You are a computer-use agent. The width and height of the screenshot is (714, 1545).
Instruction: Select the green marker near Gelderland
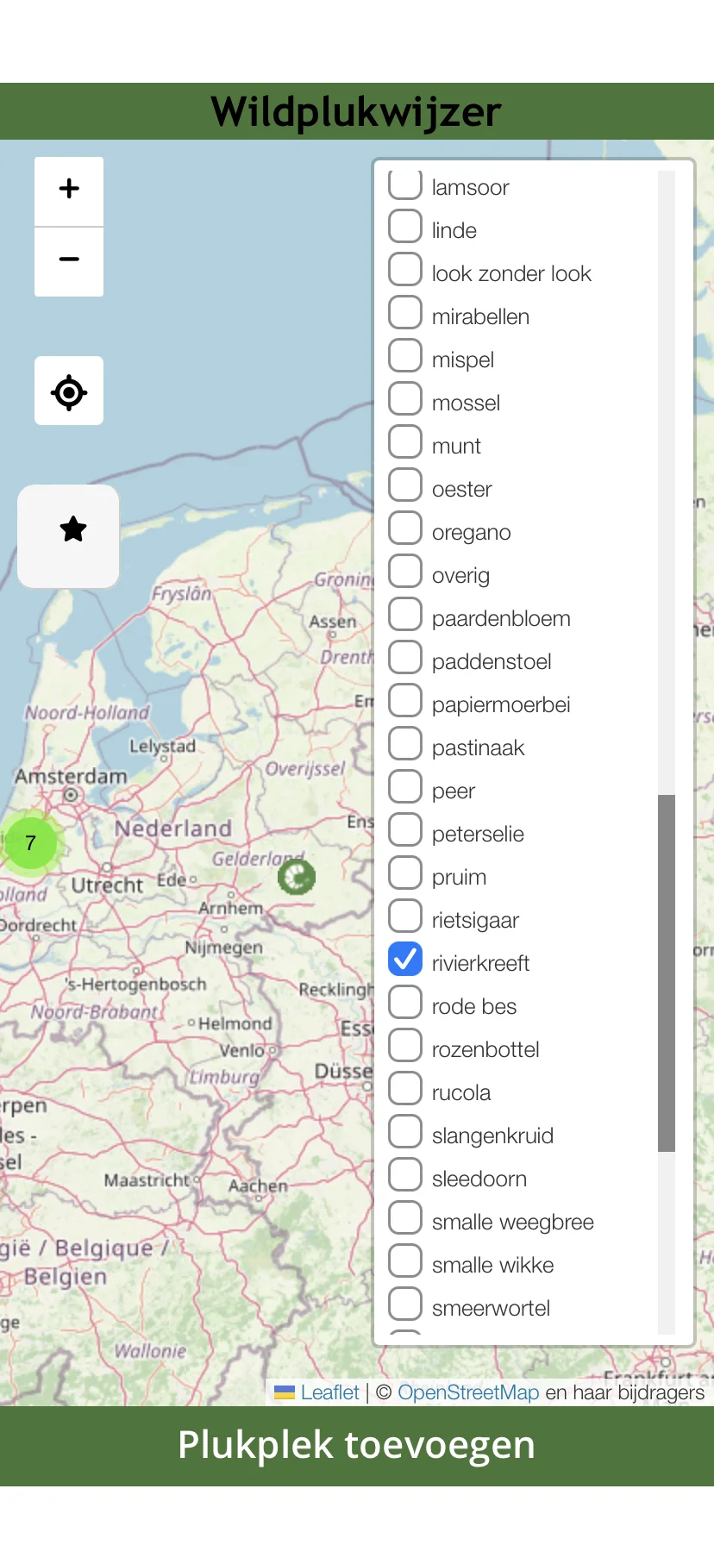click(x=297, y=878)
